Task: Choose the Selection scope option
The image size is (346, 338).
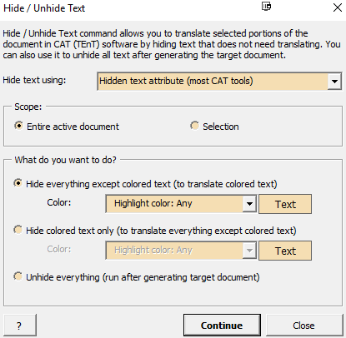Action: [214, 127]
